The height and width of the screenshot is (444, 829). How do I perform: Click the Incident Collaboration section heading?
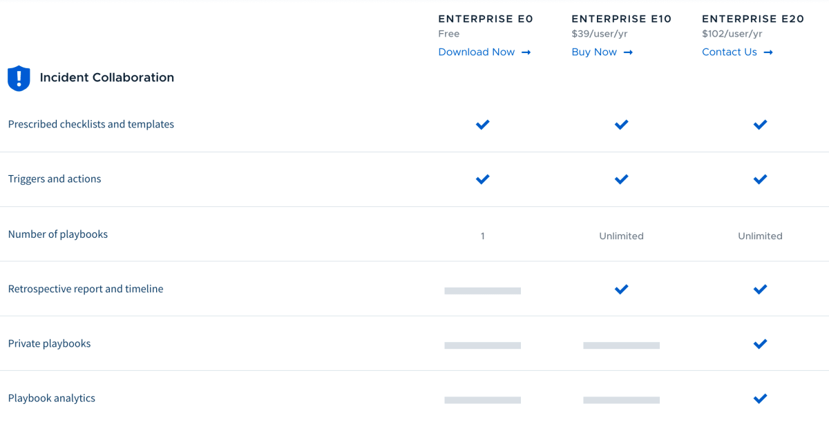107,78
